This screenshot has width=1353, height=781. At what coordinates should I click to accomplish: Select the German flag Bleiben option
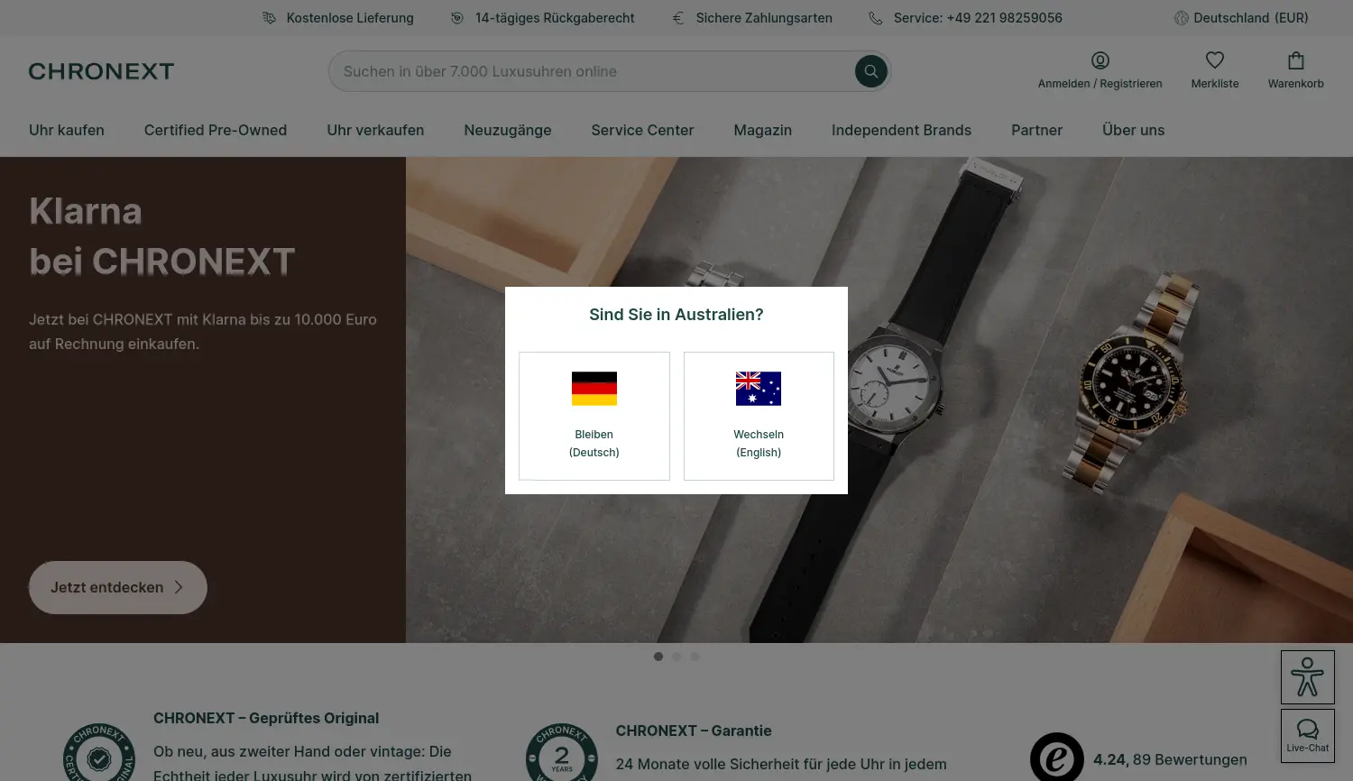coord(594,416)
